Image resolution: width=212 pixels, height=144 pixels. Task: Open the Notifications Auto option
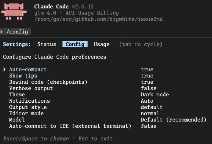tap(147, 101)
